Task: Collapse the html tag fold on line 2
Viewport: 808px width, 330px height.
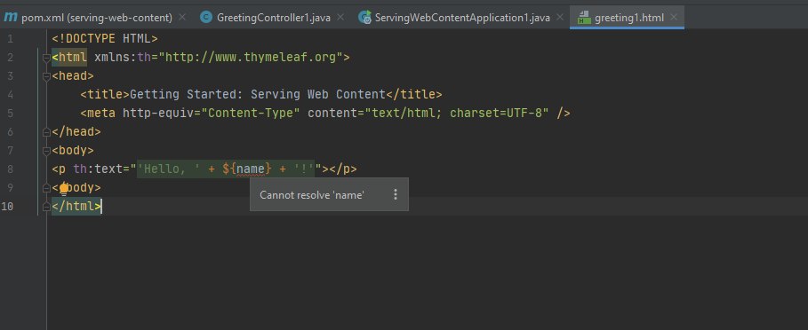Action: coord(46,58)
